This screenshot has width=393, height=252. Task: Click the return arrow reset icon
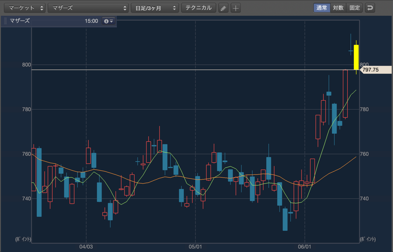point(370,8)
